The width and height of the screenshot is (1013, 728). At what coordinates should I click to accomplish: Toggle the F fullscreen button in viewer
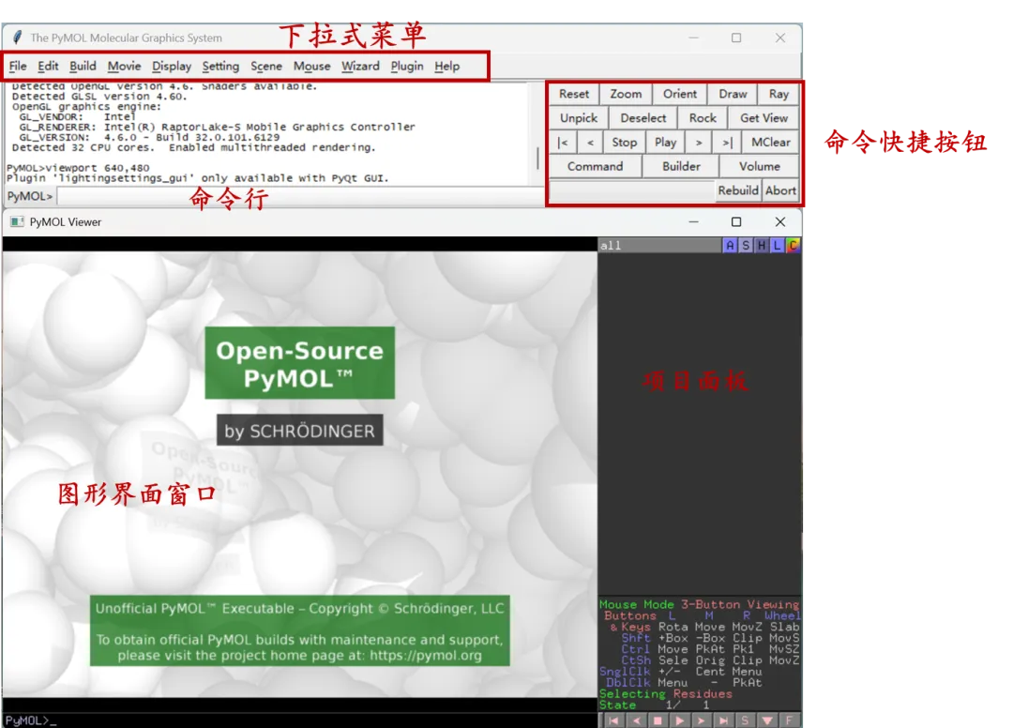(790, 720)
